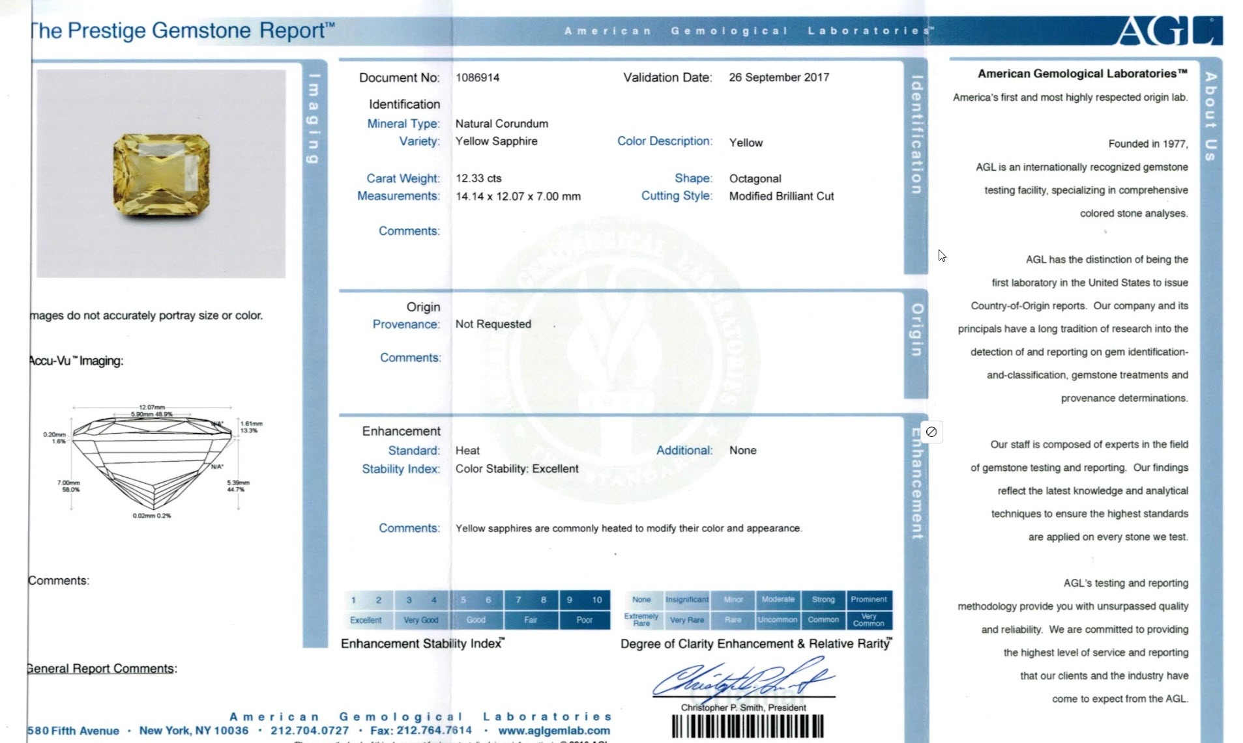Click the Prestige Gemstone Report title
This screenshot has height=743, width=1243.
[x=183, y=31]
